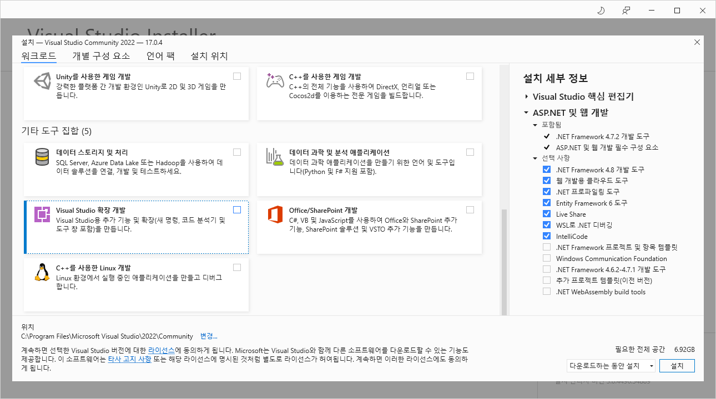Collapse the 선택 사항 (optional) group

coord(536,158)
